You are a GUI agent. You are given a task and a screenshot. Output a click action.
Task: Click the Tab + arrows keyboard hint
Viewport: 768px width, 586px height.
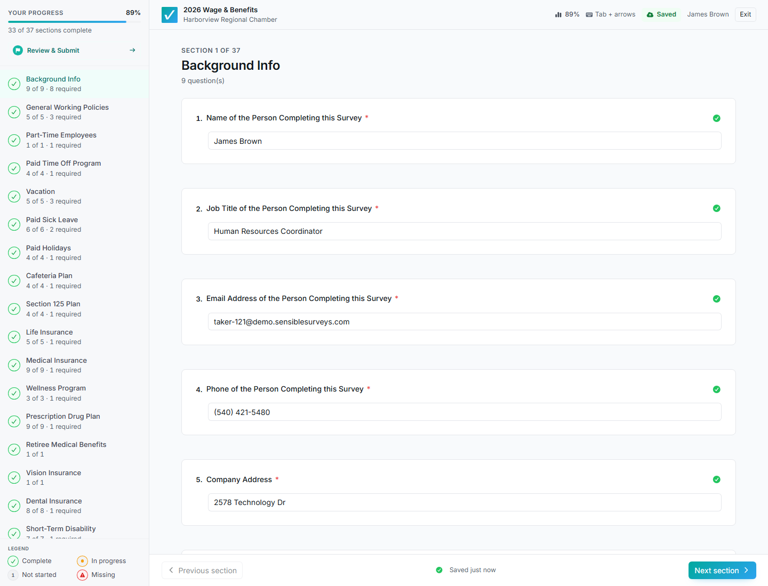(x=611, y=14)
